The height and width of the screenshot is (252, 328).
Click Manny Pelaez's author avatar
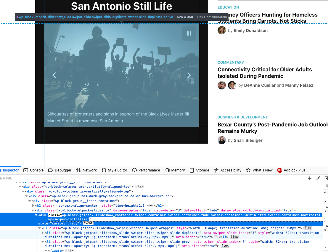coord(232,85)
